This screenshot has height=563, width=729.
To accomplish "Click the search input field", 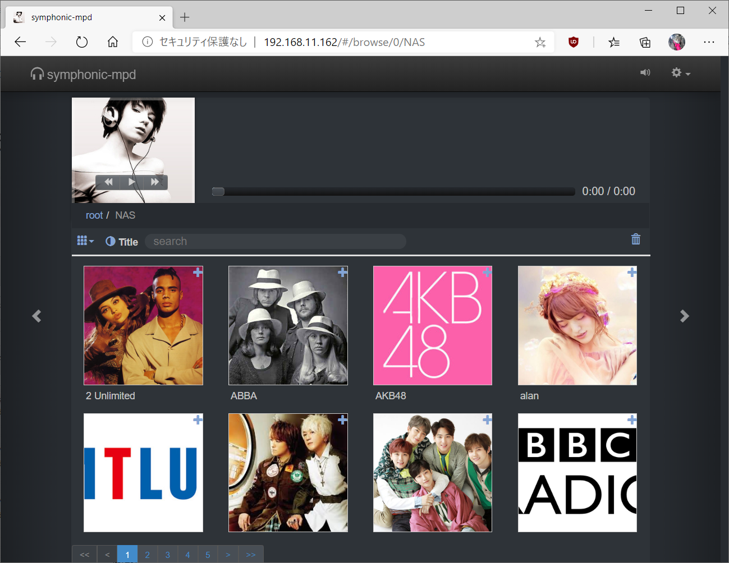I will [x=276, y=241].
